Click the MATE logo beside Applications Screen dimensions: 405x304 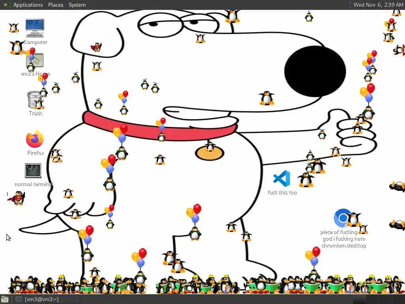coord(7,5)
